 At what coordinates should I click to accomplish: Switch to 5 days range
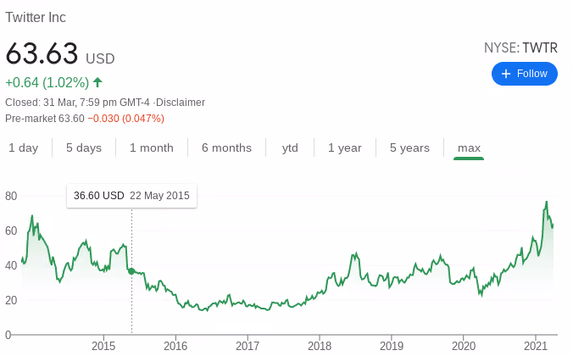tap(84, 148)
